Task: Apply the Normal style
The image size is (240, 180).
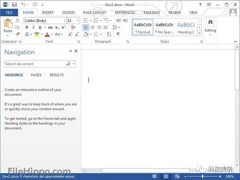Action: [143, 27]
